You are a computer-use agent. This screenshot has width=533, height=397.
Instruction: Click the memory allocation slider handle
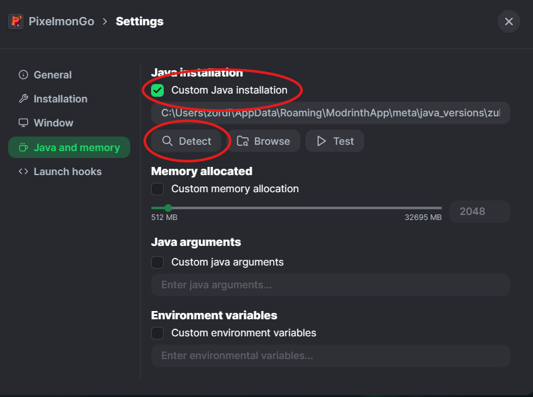click(x=168, y=207)
